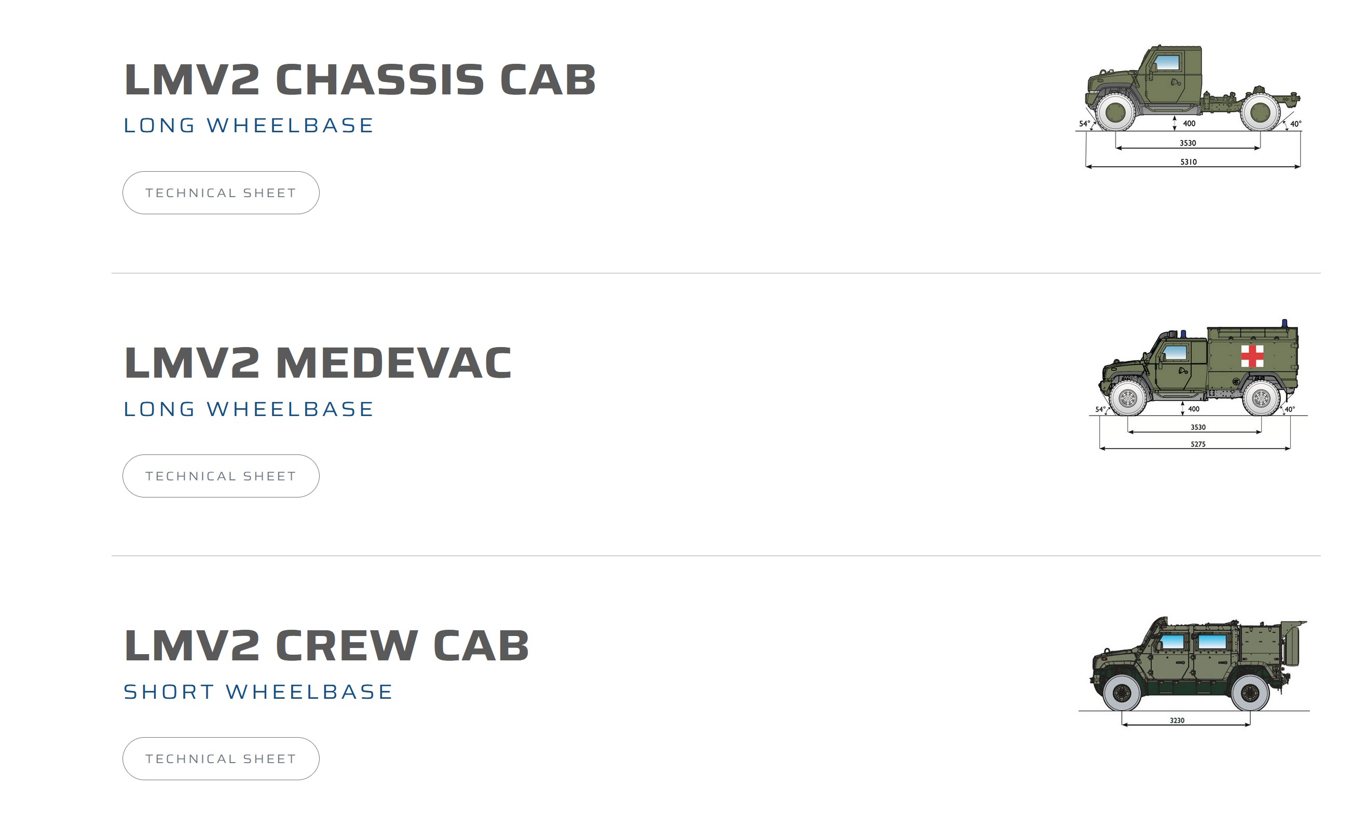Click LONG WHEELBASE under Chassis Cab
Image resolution: width=1353 pixels, height=816 pixels.
coord(249,126)
